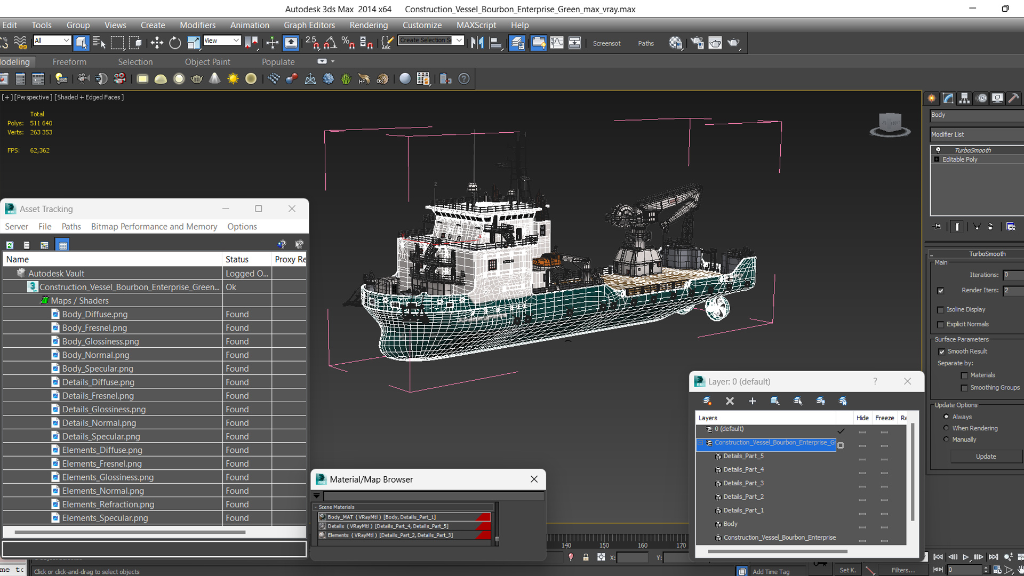The image size is (1024, 576).
Task: Click the Screensot toolbar button
Action: pyautogui.click(x=606, y=43)
